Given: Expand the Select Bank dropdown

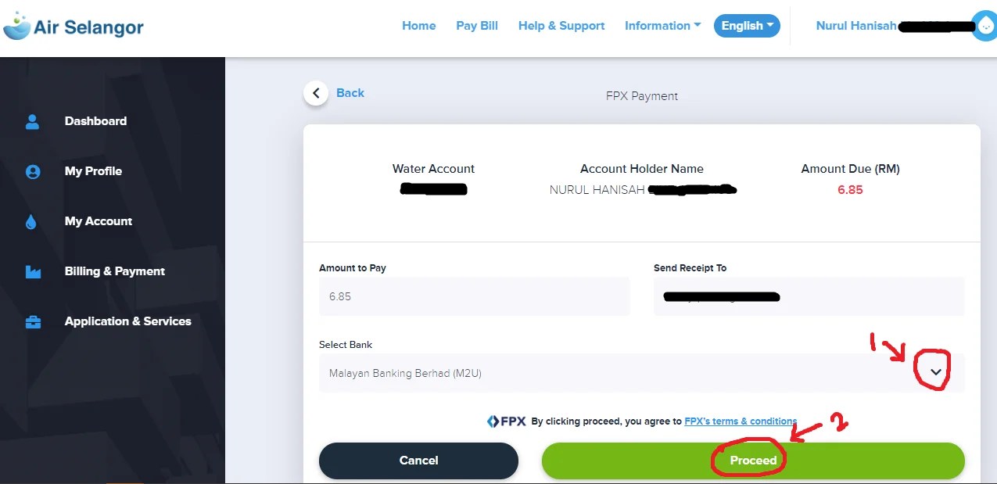Looking at the screenshot, I should [x=936, y=372].
